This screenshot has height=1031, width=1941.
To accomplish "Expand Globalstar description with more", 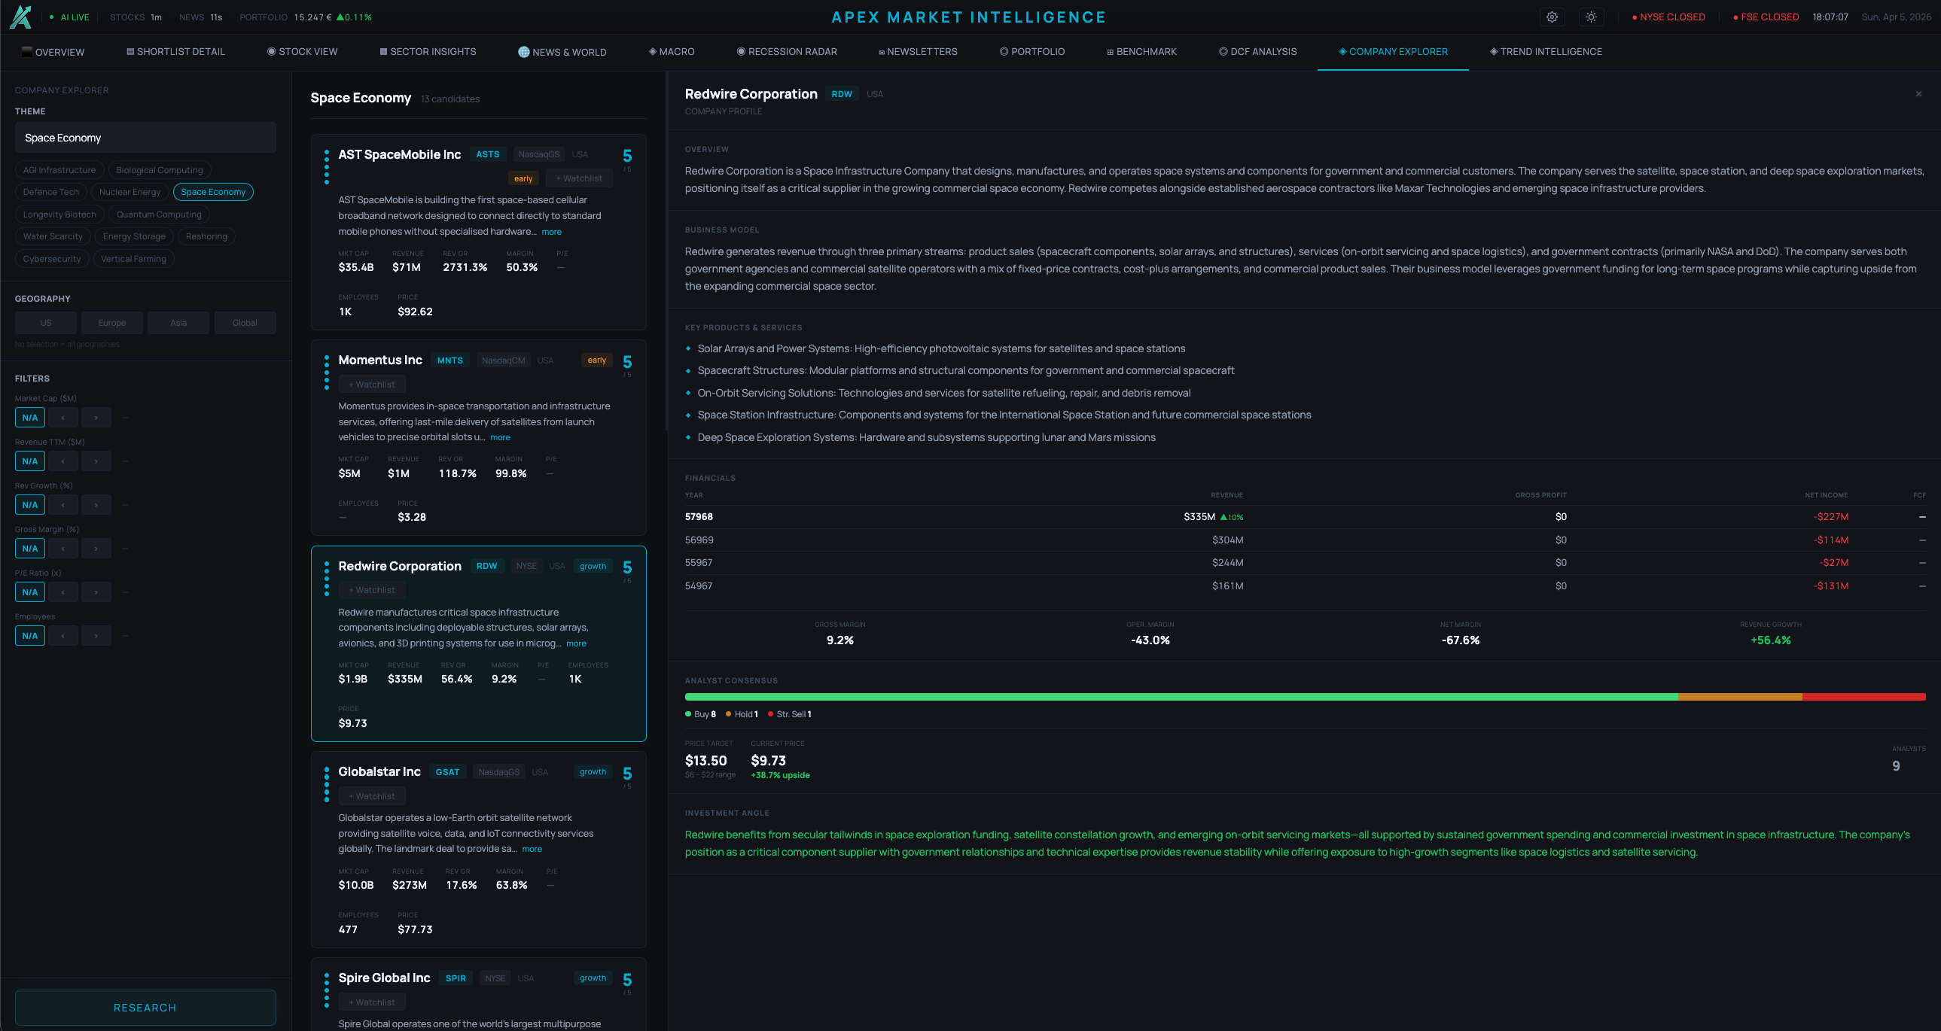I will coord(532,848).
